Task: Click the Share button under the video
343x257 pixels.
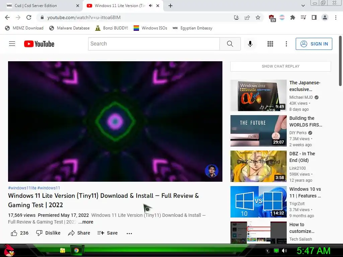Action: point(79,233)
